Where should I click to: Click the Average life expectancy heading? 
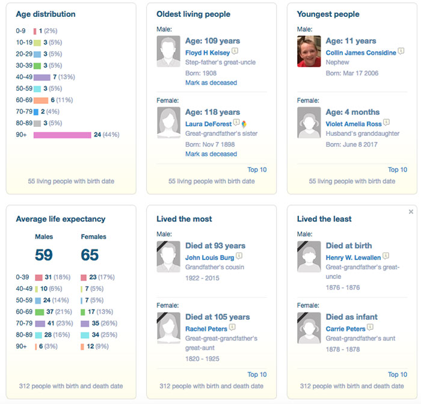pos(61,219)
